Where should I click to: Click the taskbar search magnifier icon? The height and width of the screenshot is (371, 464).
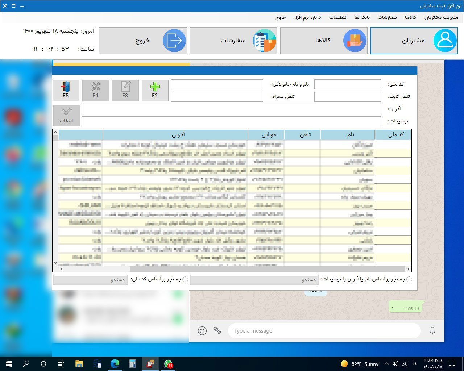[26, 364]
